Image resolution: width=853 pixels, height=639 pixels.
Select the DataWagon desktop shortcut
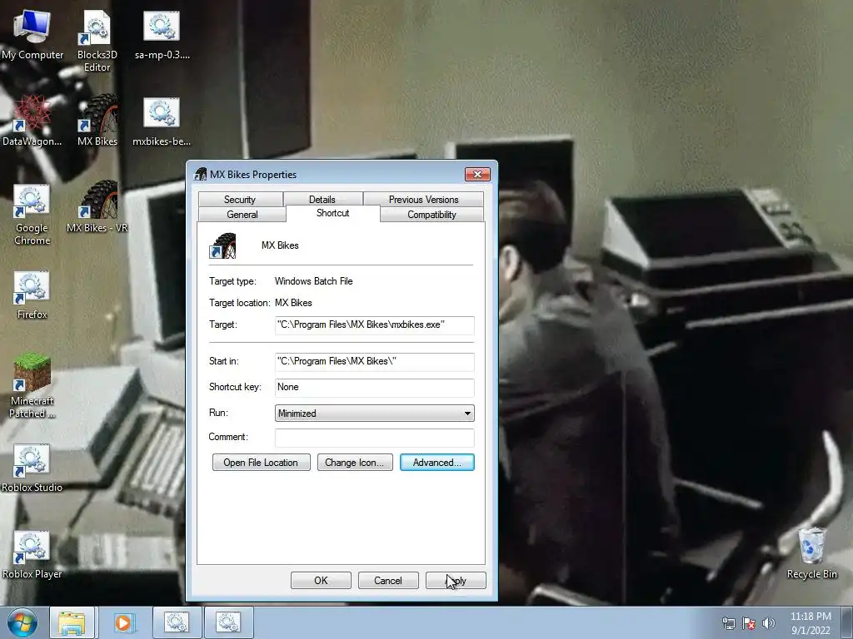click(32, 121)
